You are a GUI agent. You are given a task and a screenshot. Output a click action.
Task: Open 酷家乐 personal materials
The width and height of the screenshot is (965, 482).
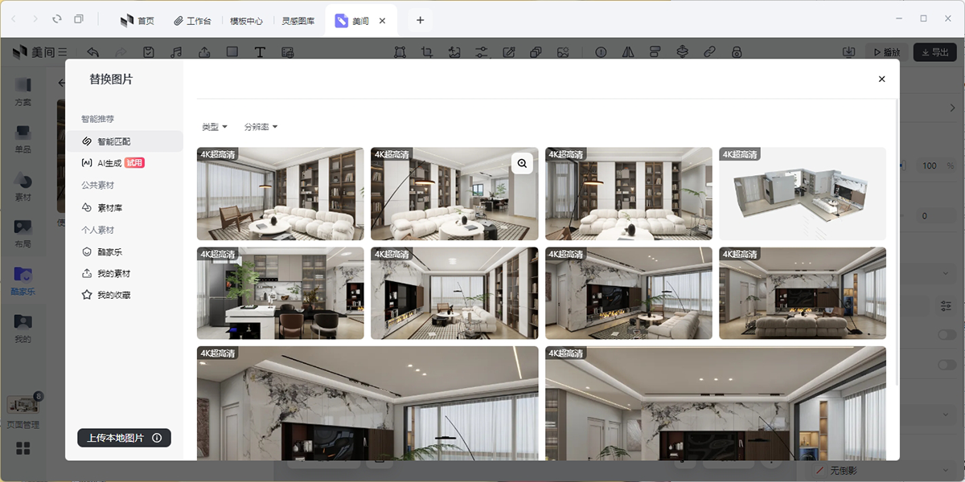109,251
